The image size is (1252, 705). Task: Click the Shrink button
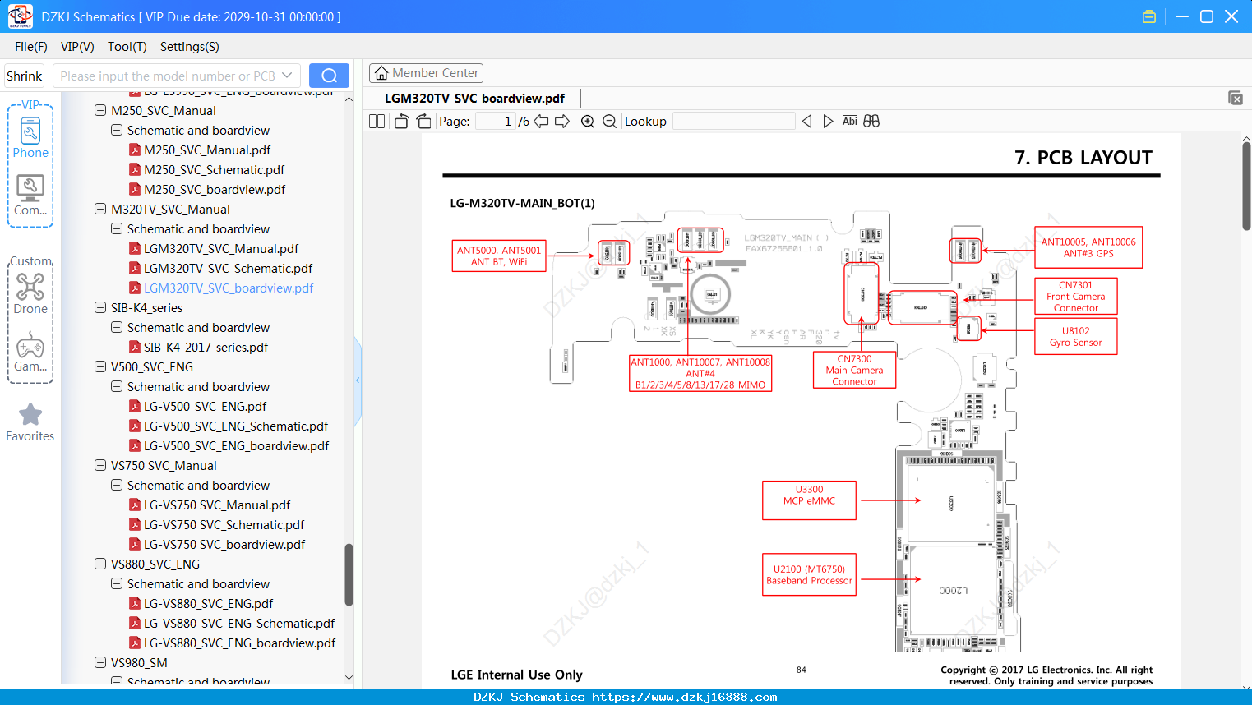coord(25,76)
